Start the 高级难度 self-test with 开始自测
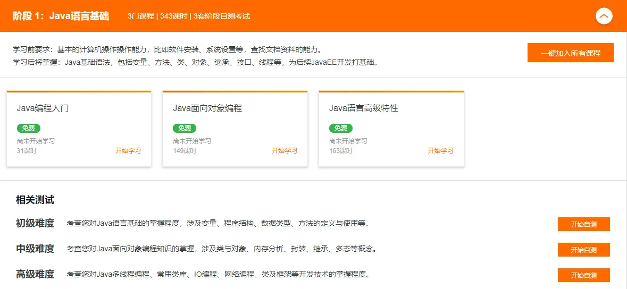 (x=584, y=275)
